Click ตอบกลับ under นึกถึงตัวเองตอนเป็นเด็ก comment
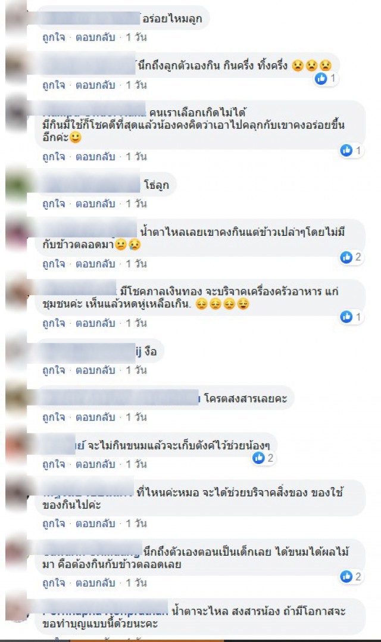Viewport: 381px width, 642px height. pos(95,582)
